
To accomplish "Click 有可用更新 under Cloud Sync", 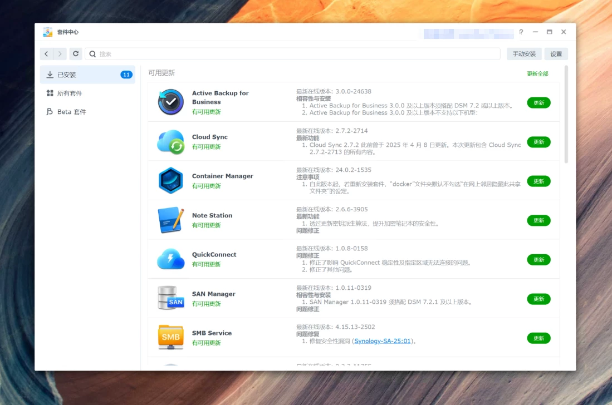I will click(206, 147).
